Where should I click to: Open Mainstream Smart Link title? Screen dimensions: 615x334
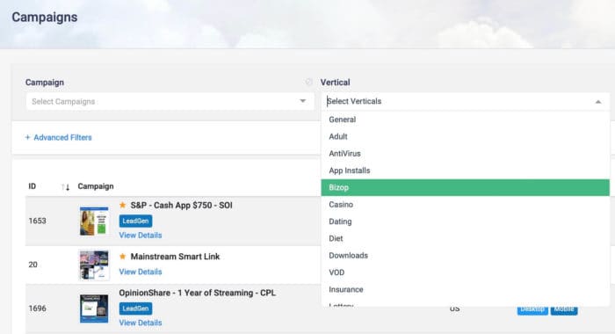pyautogui.click(x=176, y=257)
